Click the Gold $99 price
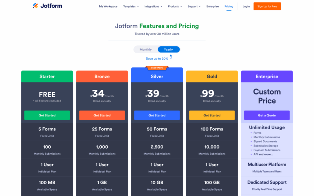 [212, 94]
